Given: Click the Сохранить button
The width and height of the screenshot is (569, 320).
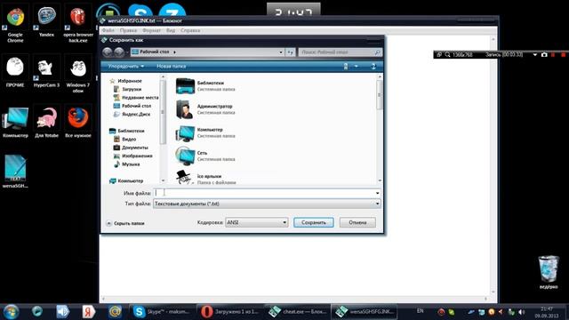Looking at the screenshot, I should tap(314, 222).
